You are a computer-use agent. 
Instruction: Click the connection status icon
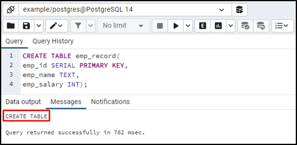click(11, 10)
